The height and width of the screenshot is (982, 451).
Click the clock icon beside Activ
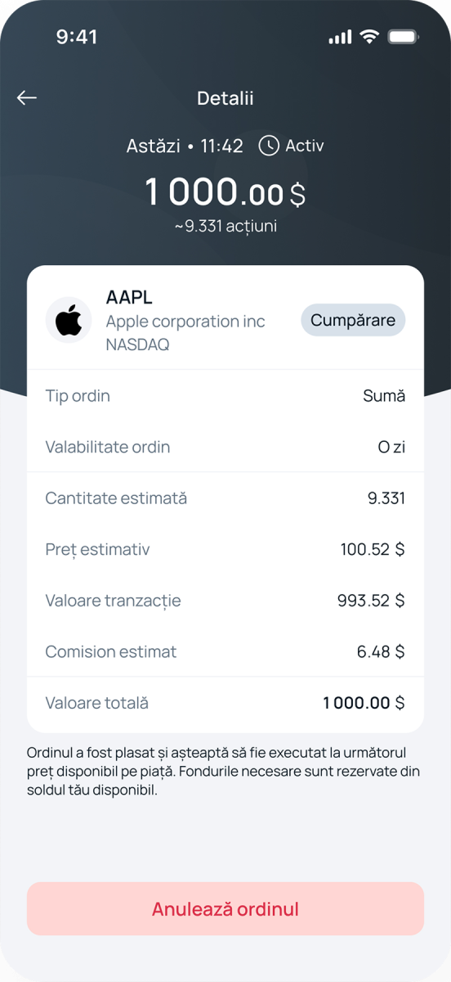point(269,146)
